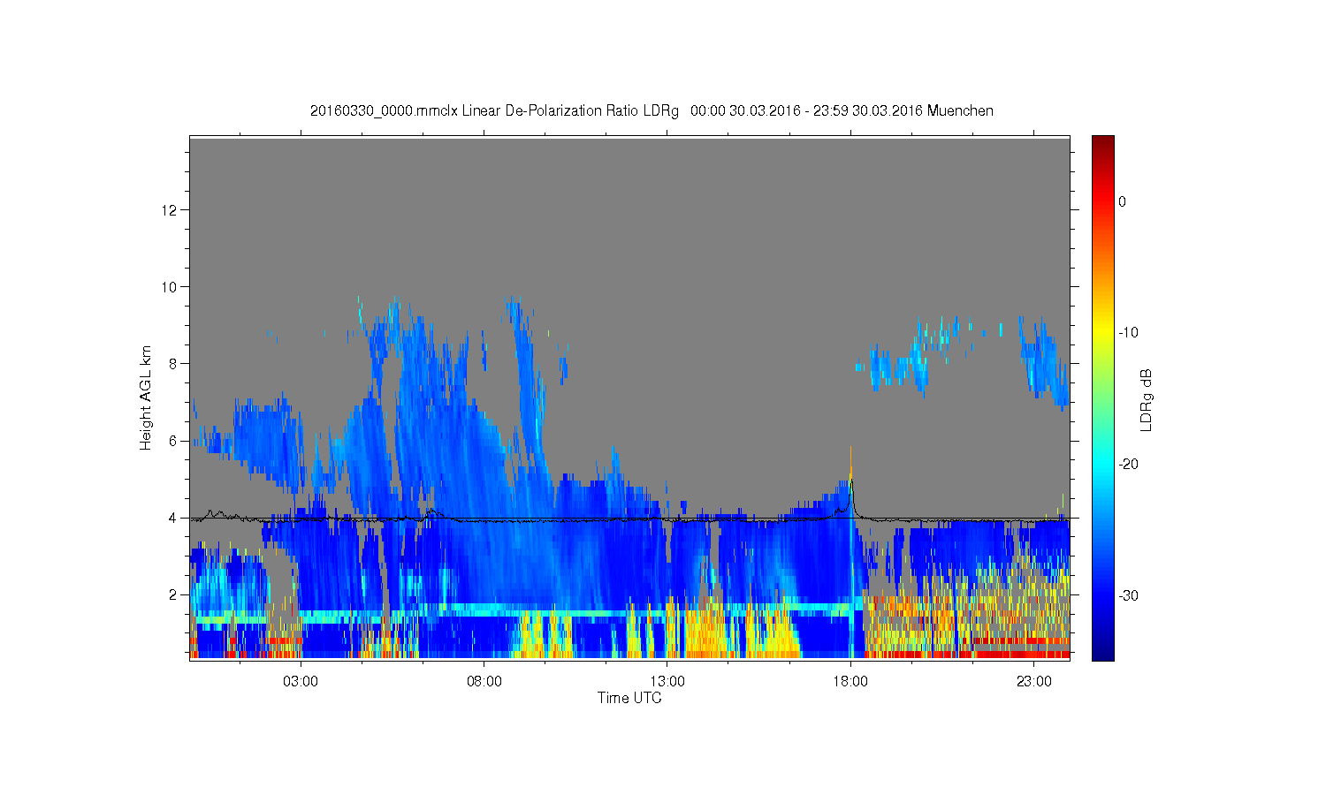Click the colorbar value -10

(x=1128, y=333)
